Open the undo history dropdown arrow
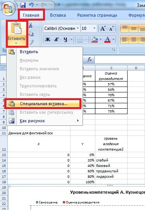145x210 pixels. [37, 5]
